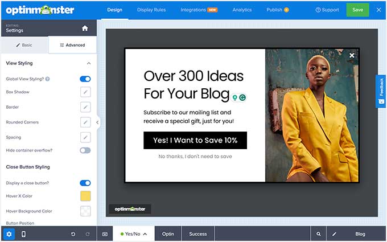387x242 pixels.
Task: Collapse the left sidebar panel arrow
Action: [97, 122]
